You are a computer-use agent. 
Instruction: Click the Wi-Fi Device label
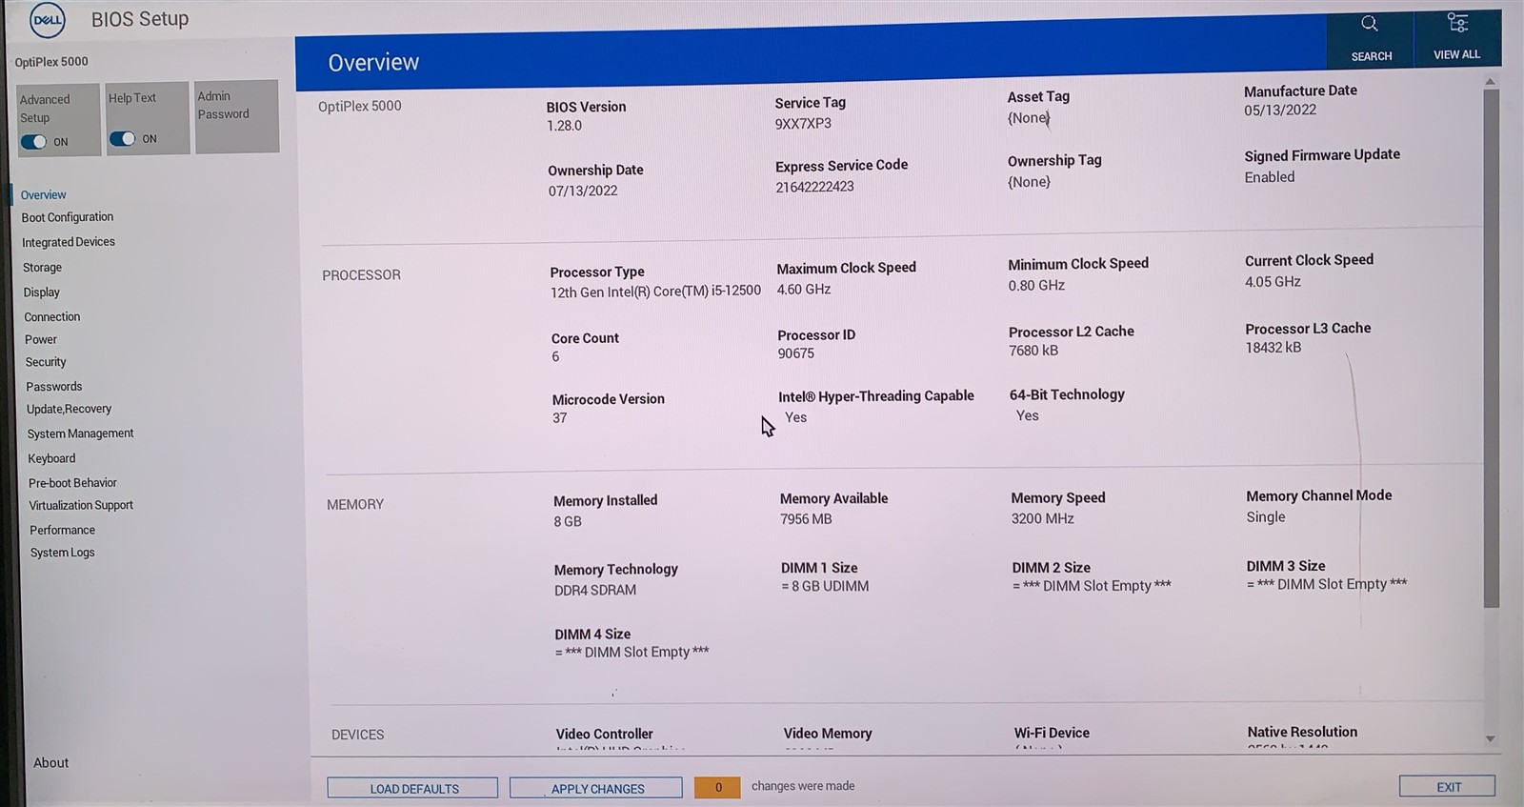1052,733
